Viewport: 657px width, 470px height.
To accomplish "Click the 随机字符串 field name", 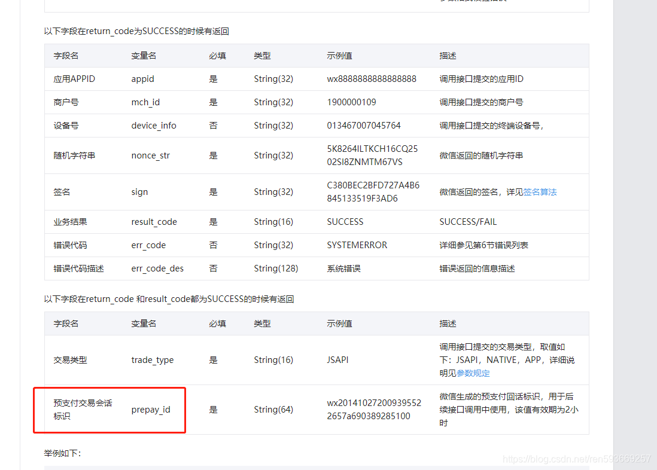I will [x=74, y=155].
